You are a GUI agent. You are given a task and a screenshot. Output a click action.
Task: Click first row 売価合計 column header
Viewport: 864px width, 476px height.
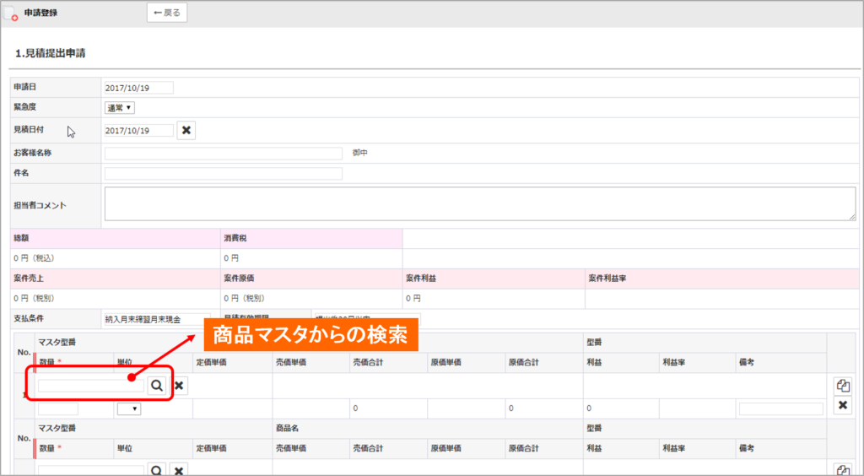tap(388, 363)
